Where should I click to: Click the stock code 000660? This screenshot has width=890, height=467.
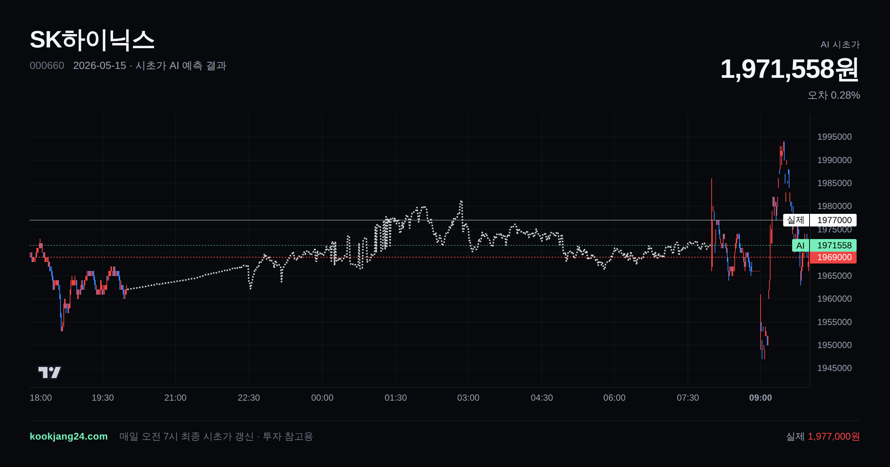coord(47,66)
